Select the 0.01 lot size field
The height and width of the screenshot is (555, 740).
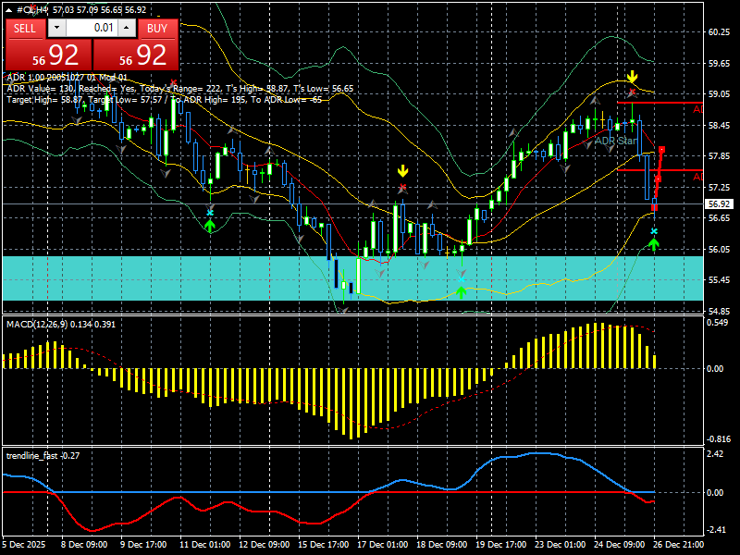92,28
